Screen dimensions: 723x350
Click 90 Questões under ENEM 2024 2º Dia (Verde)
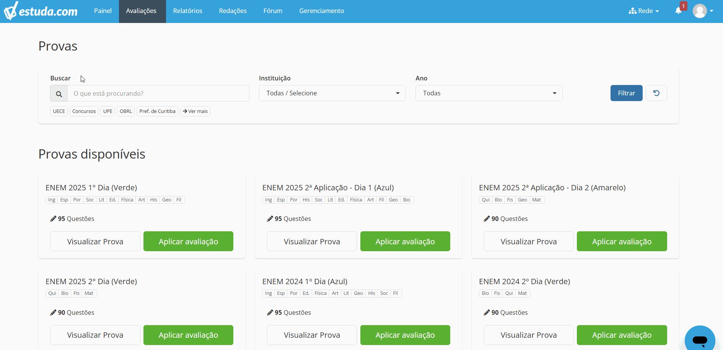tap(506, 312)
